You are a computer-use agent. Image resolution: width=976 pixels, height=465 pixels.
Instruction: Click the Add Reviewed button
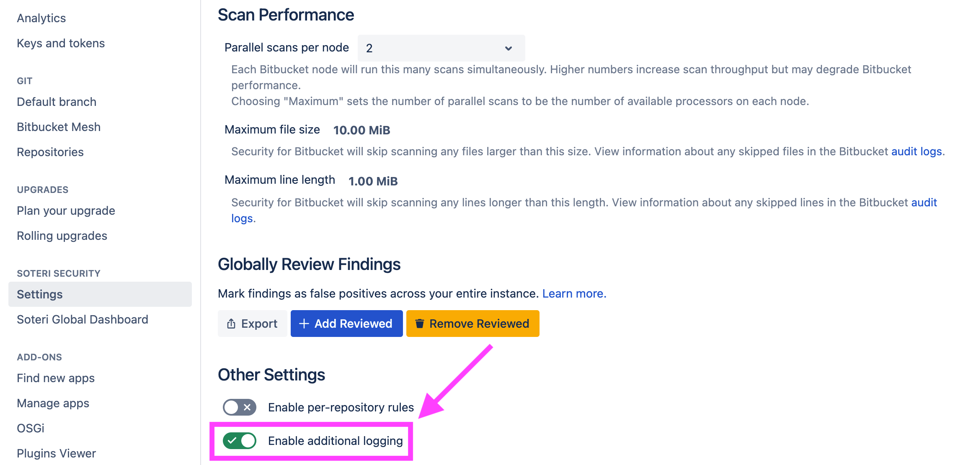coord(346,323)
